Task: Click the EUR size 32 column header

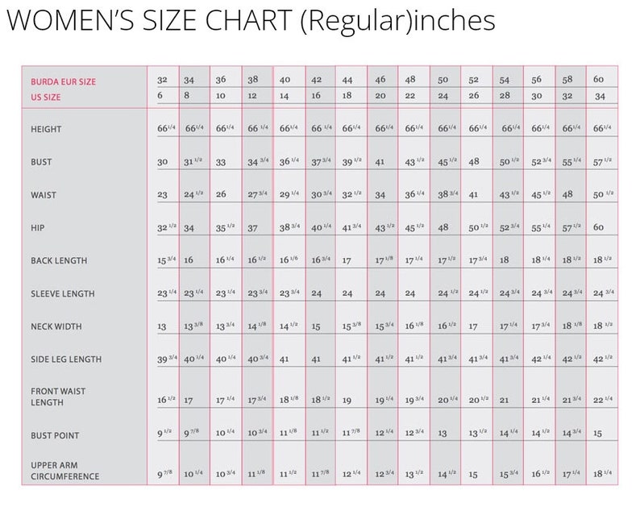Action: (162, 80)
